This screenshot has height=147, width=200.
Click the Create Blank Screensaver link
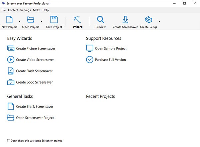[34, 107]
